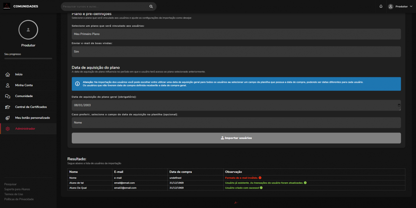Click the 'Seu progresso' progress bar
Screen dimensions: 416x208
coord(28,59)
